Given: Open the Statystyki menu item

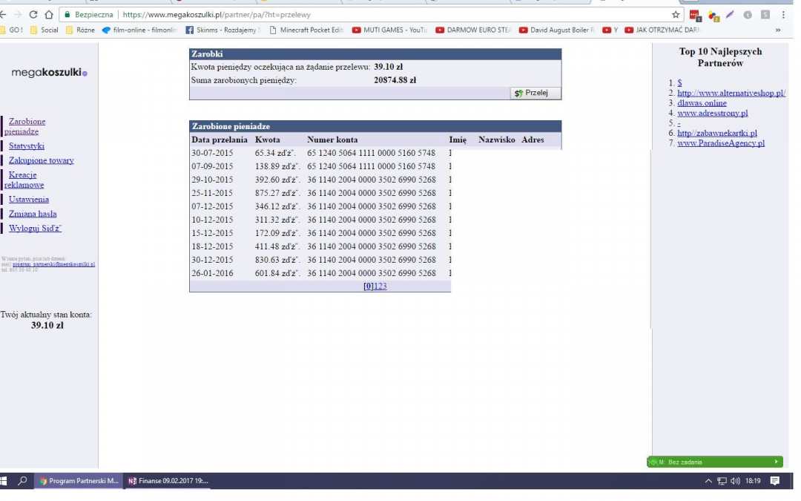Looking at the screenshot, I should tap(27, 146).
